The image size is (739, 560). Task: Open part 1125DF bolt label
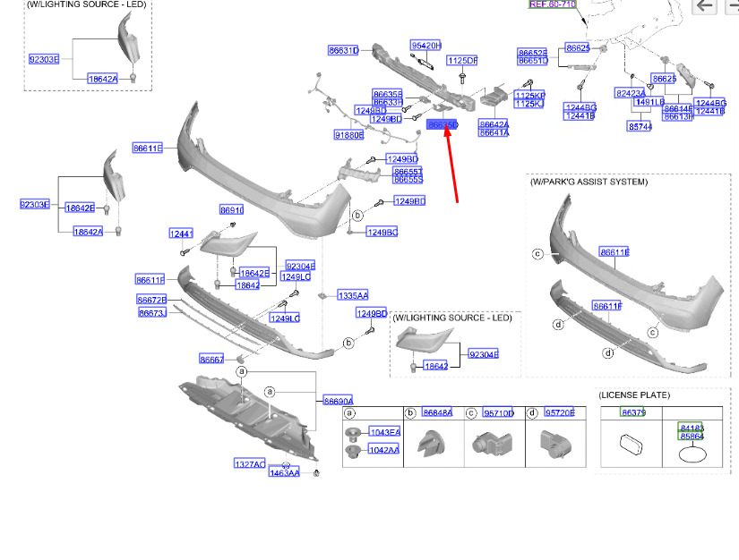[462, 61]
